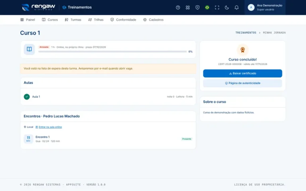Go to the Painel menu item
The image size is (306, 191).
(x=28, y=19)
